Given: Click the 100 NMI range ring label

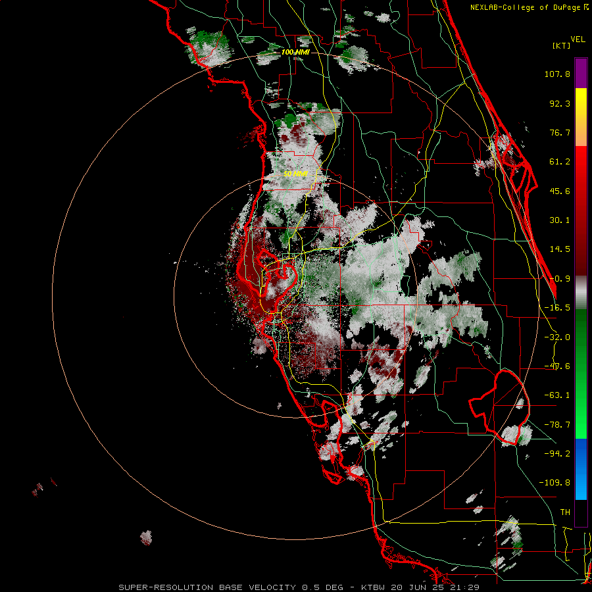Looking at the screenshot, I should coord(295,52).
